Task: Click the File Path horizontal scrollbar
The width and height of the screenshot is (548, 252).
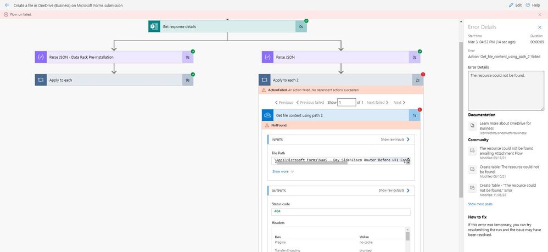Action: tap(312, 163)
